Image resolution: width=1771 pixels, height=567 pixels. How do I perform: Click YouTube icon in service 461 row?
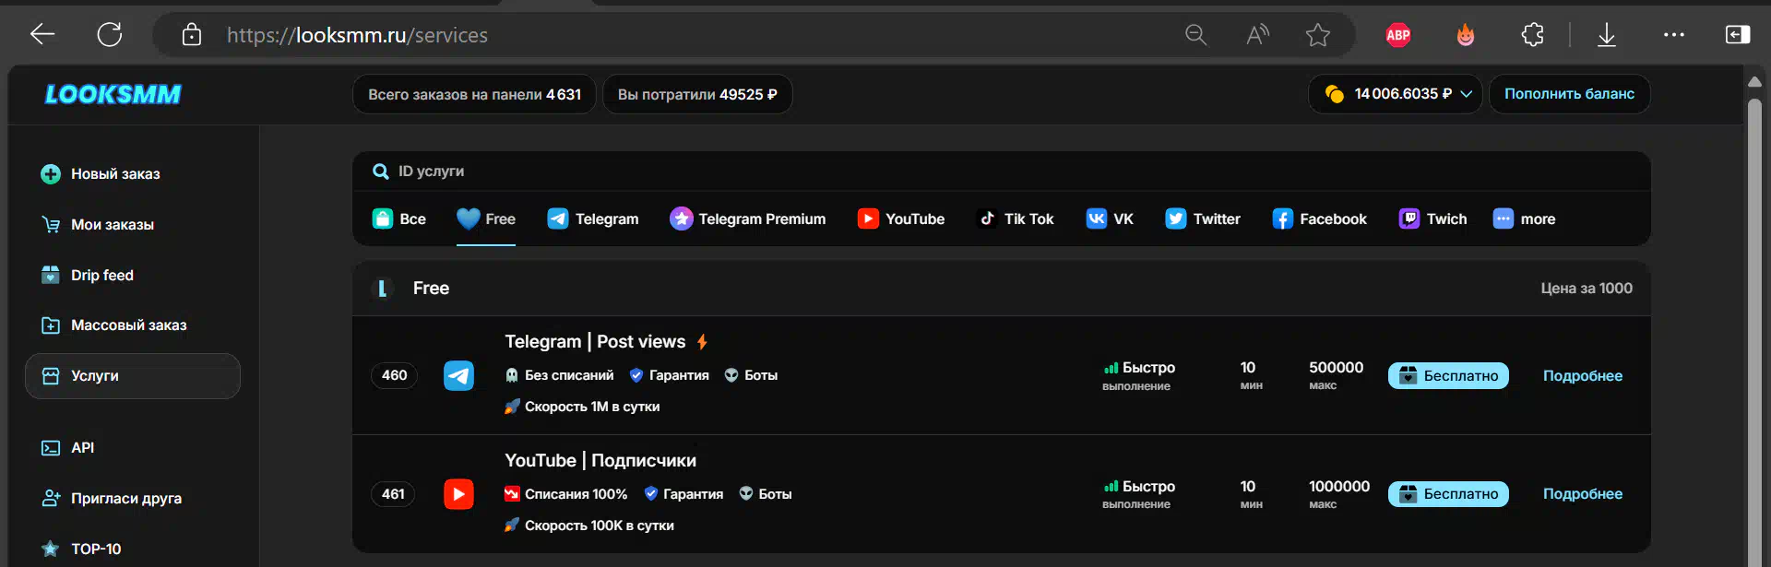458,494
